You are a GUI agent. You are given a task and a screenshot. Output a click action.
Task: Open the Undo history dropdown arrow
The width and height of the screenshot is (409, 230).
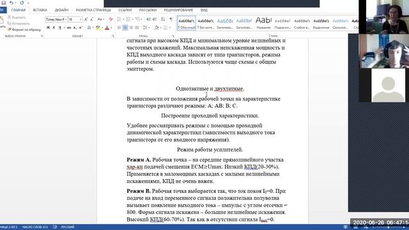point(15,3)
